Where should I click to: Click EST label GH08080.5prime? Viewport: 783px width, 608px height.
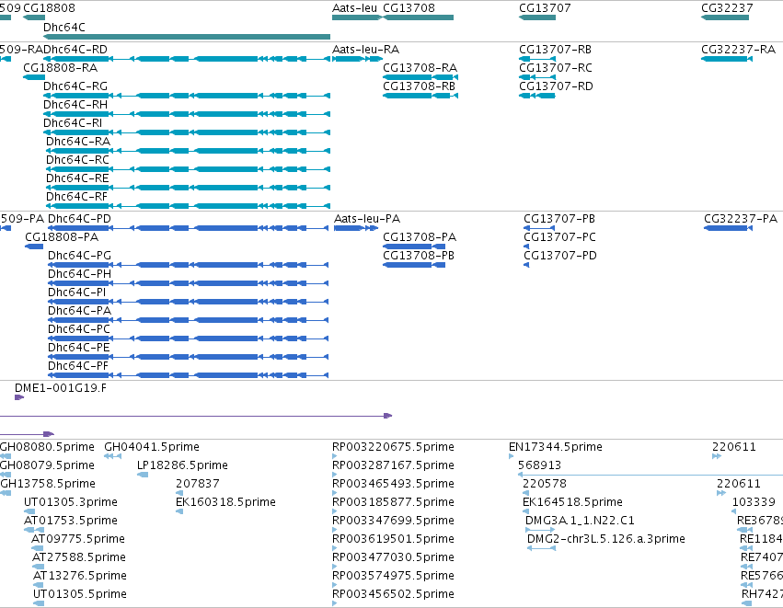point(47,447)
